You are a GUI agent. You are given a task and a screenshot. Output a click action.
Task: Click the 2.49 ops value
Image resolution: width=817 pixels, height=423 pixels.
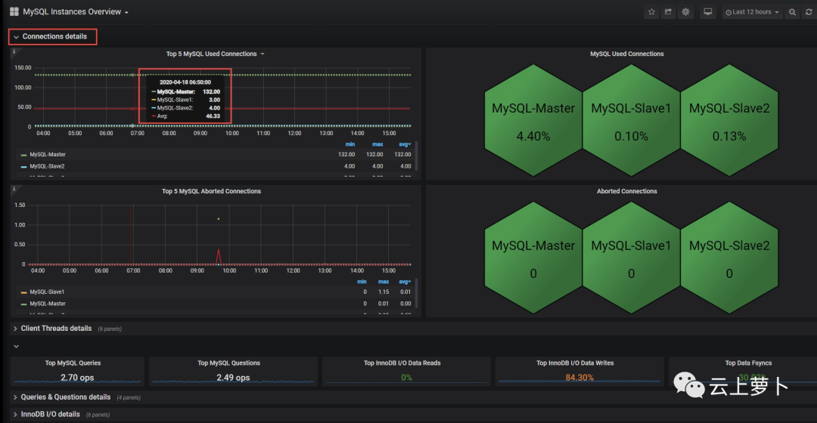pyautogui.click(x=233, y=377)
